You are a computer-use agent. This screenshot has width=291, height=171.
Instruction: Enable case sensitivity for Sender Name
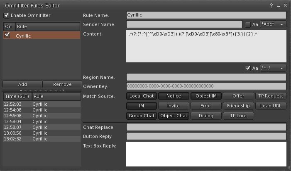[248, 24]
